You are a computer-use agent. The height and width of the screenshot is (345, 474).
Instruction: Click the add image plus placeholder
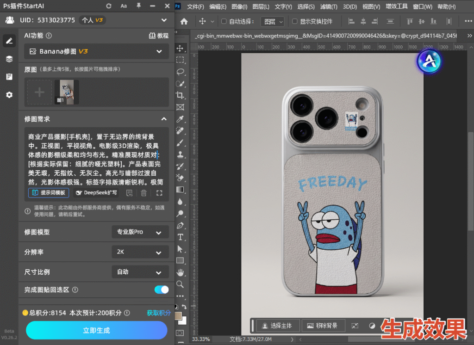(x=40, y=92)
